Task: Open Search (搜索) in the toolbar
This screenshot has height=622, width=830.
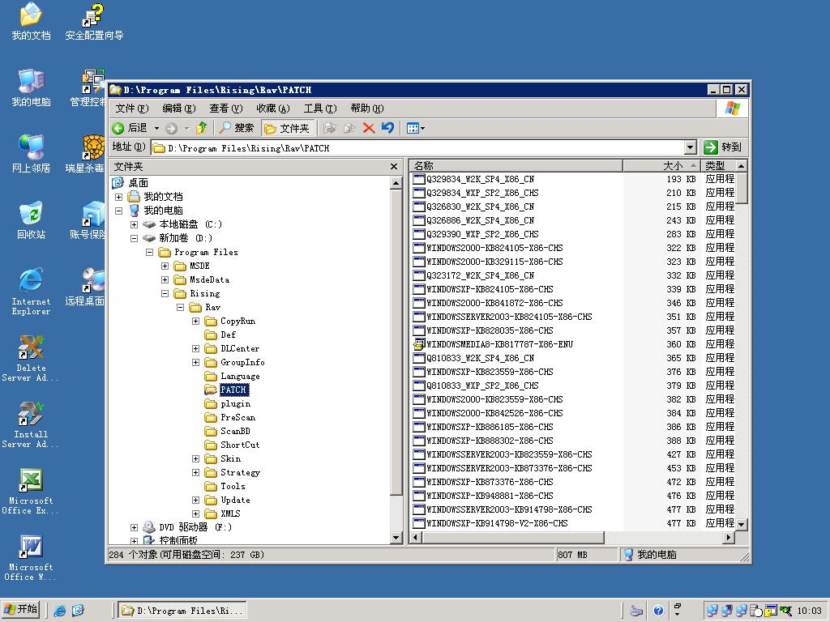Action: (236, 128)
